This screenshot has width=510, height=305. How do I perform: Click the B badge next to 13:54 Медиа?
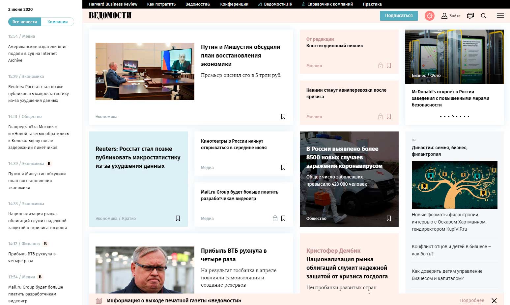click(40, 277)
